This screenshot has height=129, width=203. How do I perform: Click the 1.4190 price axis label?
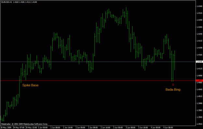click(x=199, y=48)
